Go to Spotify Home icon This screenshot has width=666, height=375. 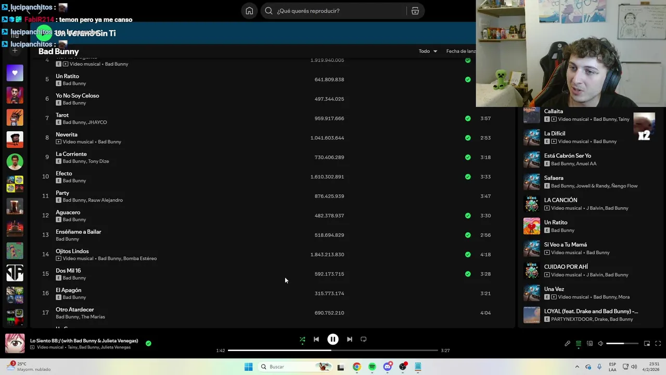point(249,11)
